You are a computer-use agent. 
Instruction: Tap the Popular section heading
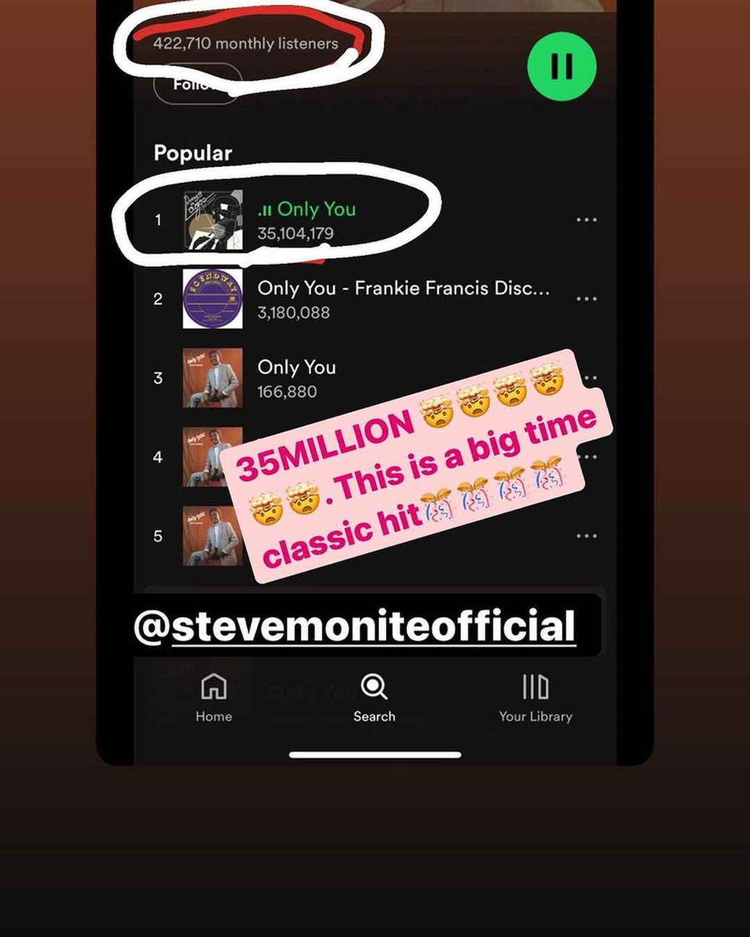click(193, 153)
